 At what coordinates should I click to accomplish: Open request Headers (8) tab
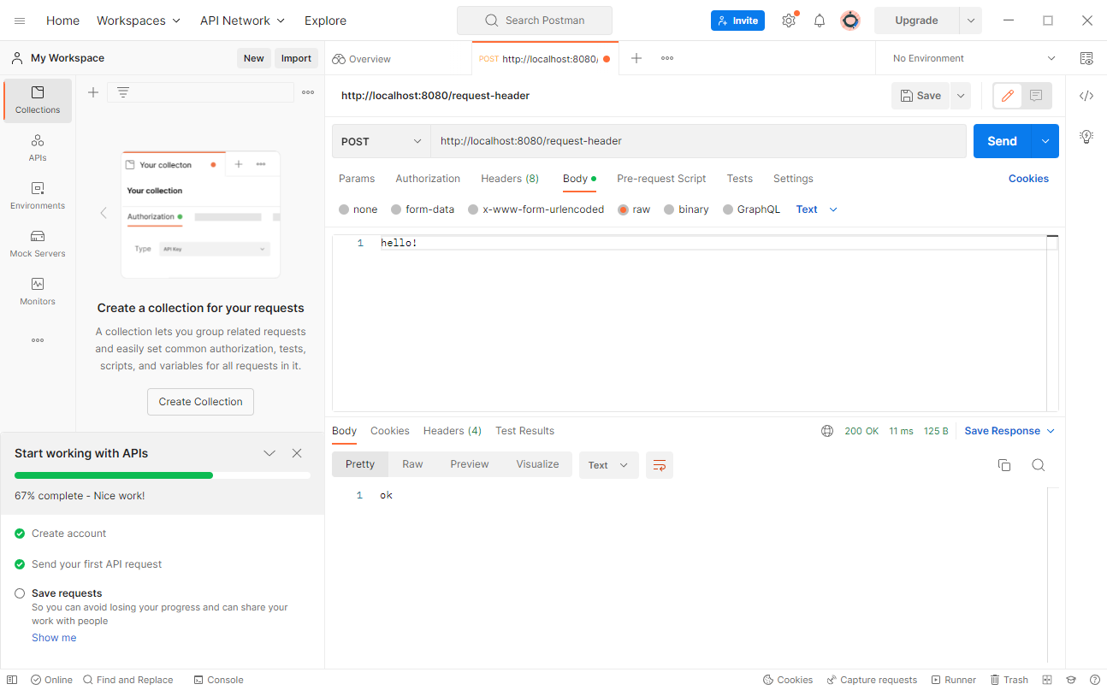coord(510,179)
